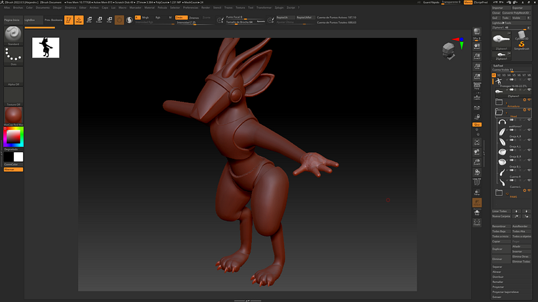Adjust the Tamaño de Brocha slider
Screen dimensions: 538x302
click(x=245, y=22)
